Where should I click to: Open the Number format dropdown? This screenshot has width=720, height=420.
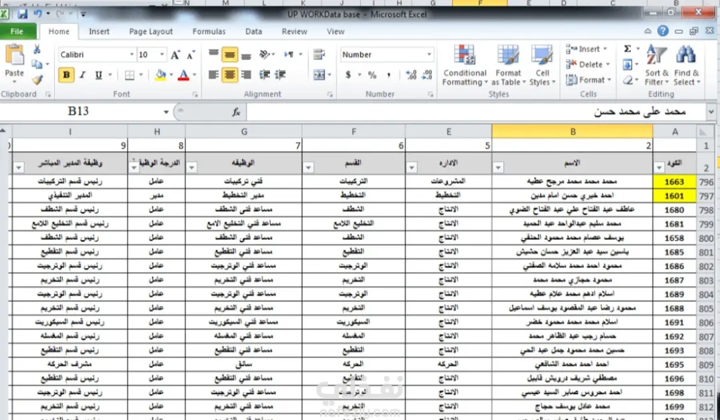(429, 55)
